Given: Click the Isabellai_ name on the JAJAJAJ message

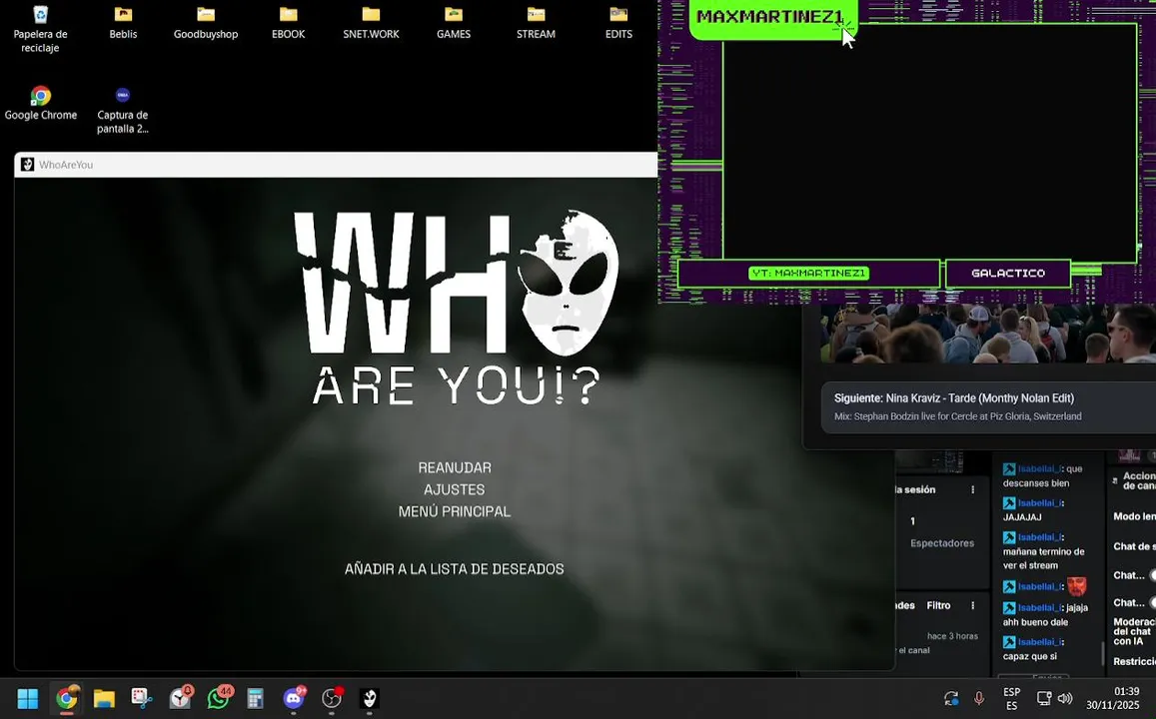Looking at the screenshot, I should (x=1039, y=503).
